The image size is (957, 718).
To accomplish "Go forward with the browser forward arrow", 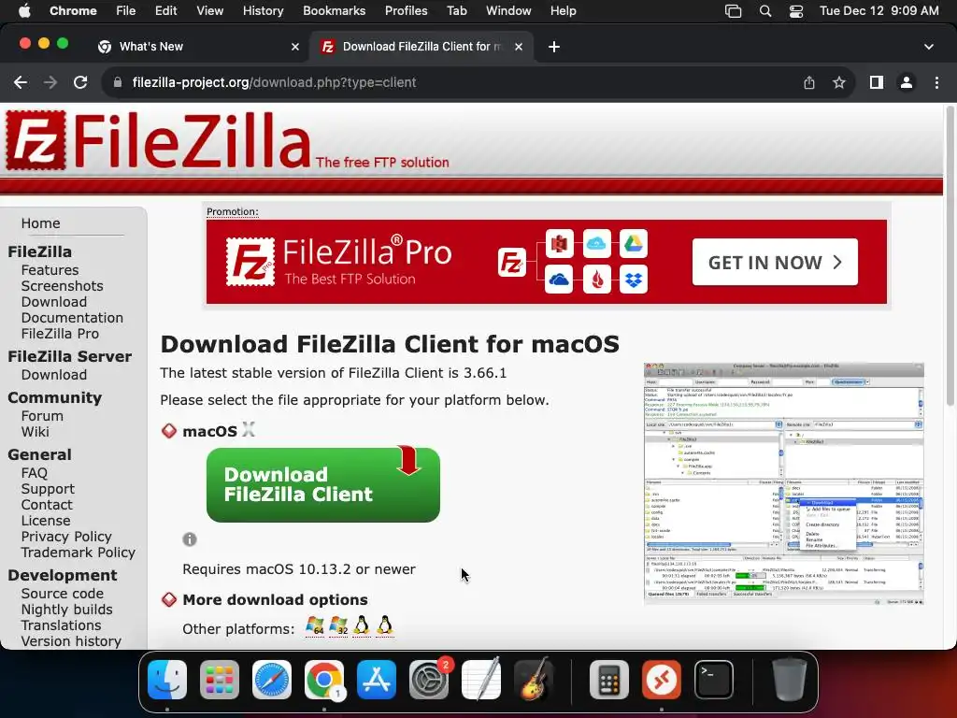I will [50, 82].
